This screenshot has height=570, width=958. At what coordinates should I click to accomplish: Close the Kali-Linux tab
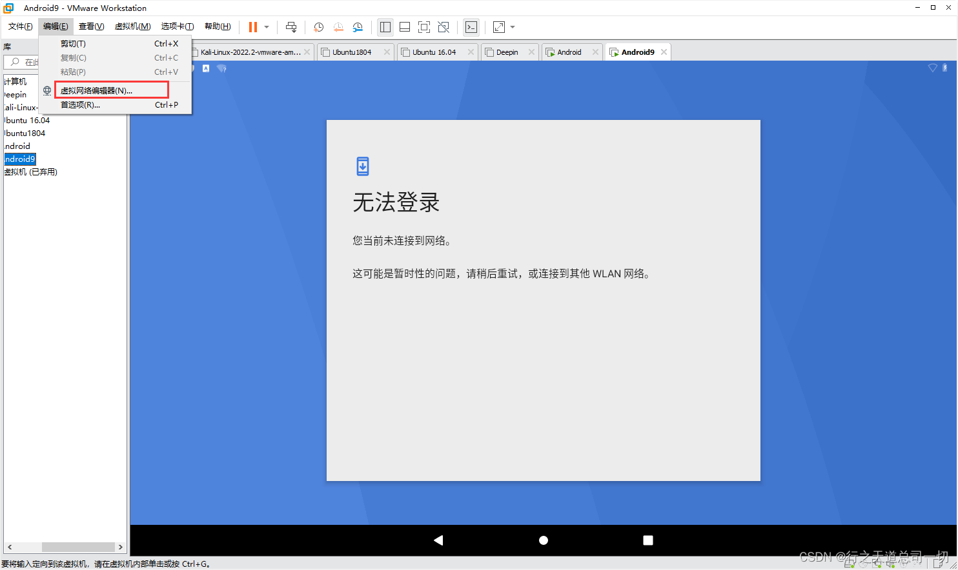(x=307, y=52)
